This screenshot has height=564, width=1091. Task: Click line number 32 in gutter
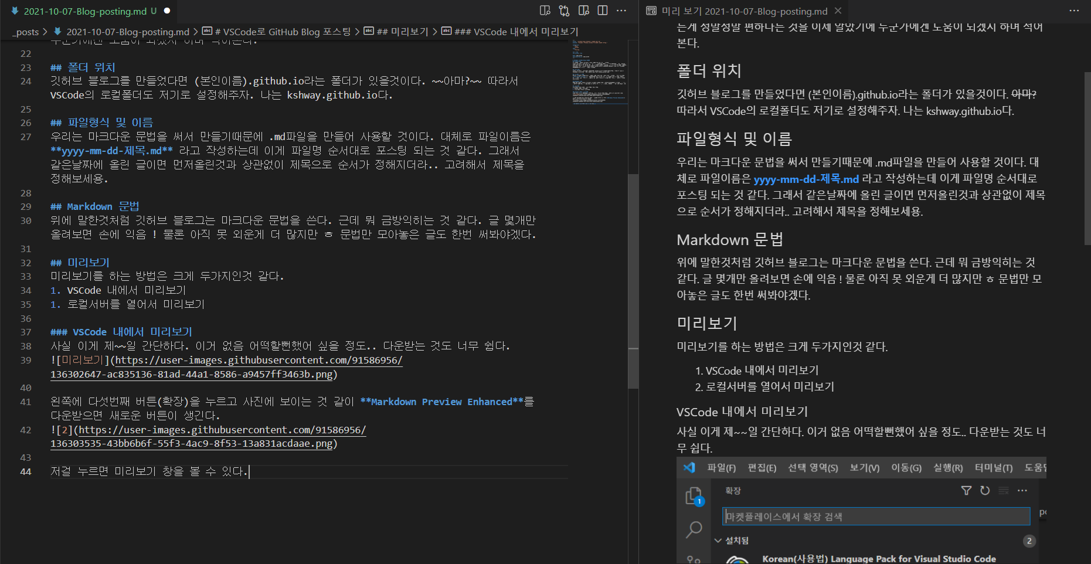click(26, 263)
